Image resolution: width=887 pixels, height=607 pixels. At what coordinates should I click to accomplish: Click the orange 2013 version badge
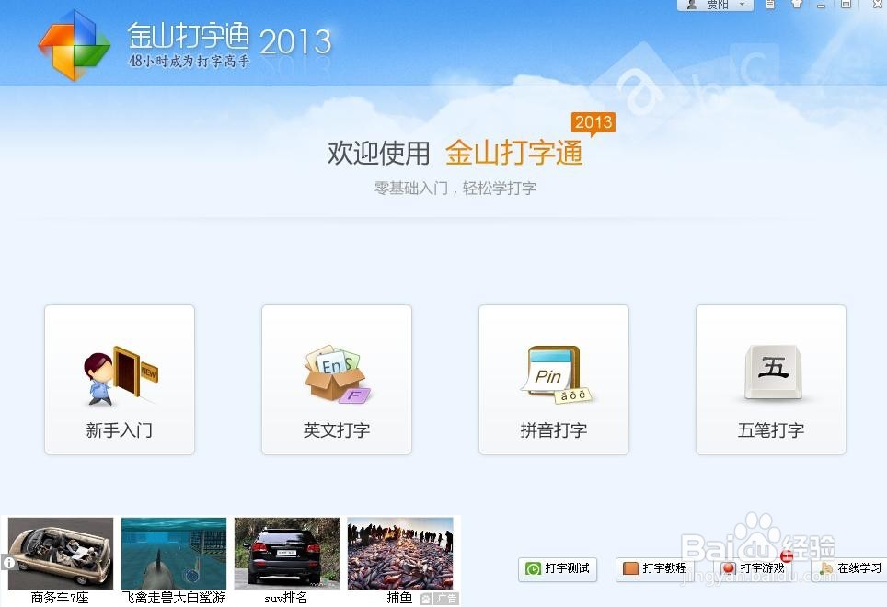pyautogui.click(x=593, y=122)
